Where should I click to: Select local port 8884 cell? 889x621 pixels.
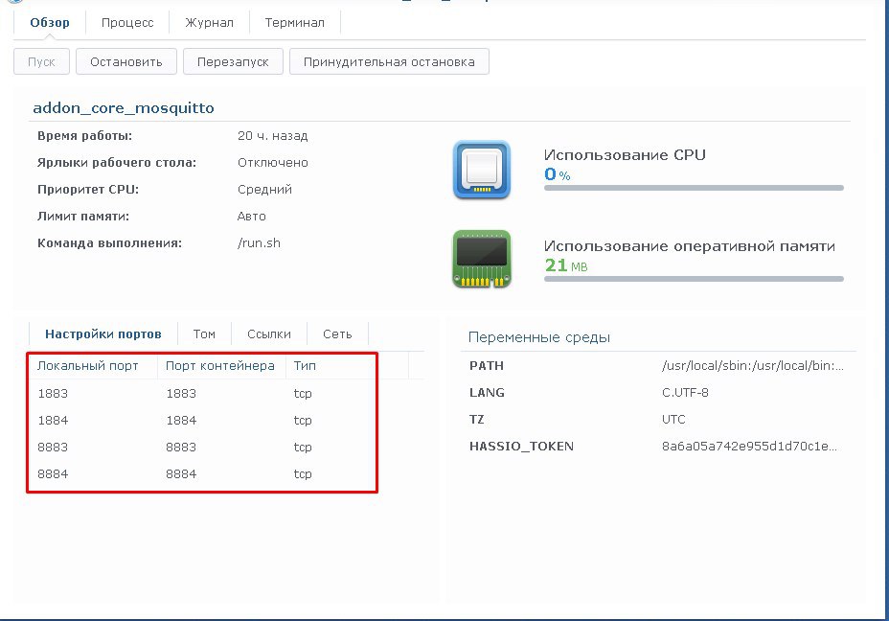click(x=53, y=473)
